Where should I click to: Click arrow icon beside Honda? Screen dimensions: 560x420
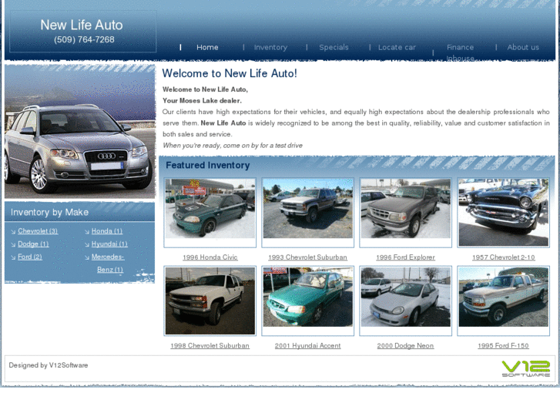(87, 232)
